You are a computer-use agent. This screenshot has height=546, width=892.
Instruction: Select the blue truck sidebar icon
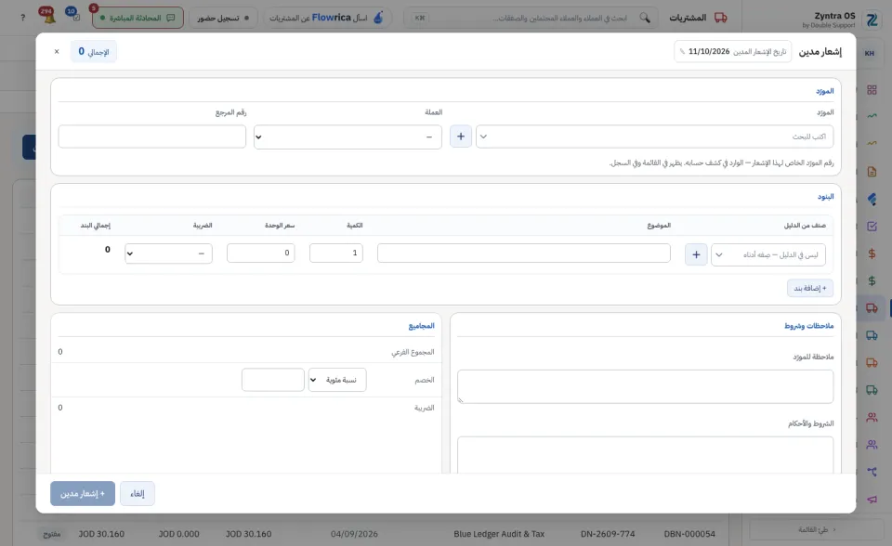tap(872, 335)
